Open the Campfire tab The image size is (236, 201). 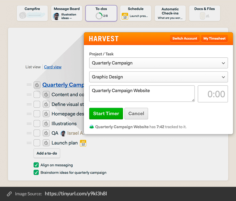[32, 13]
